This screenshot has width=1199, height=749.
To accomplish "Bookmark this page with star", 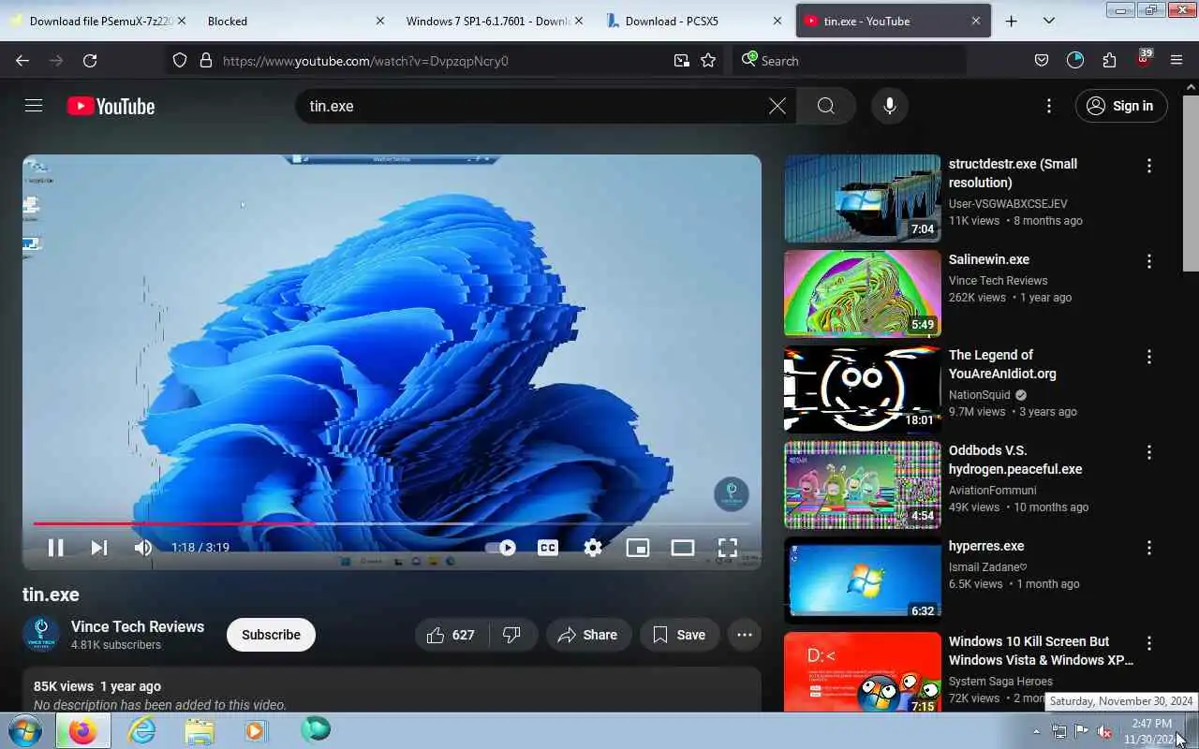I will pos(708,61).
